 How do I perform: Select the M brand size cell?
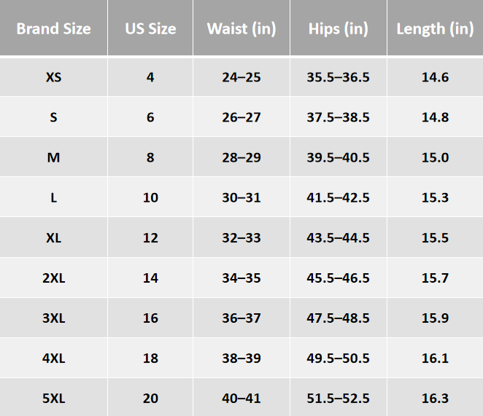tap(53, 157)
